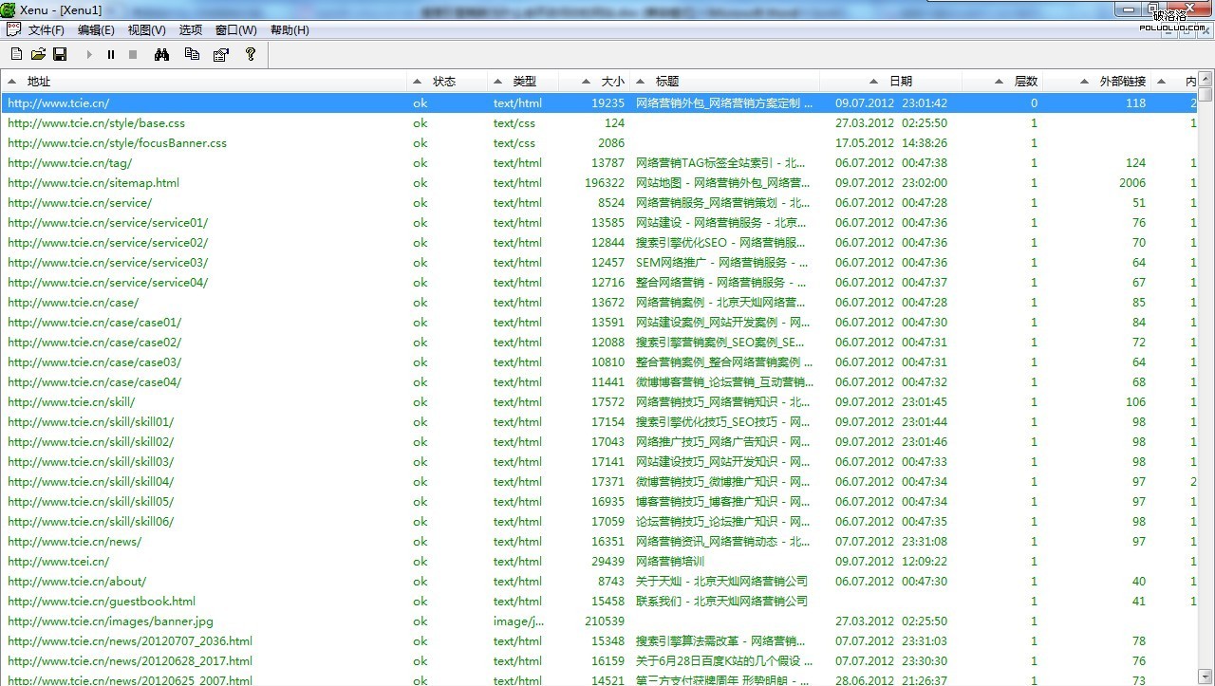Open the 文件(F) menu

[47, 30]
